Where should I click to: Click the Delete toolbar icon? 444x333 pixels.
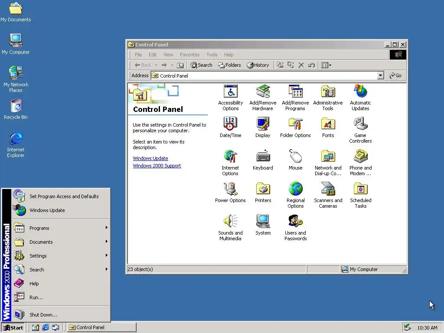tap(301, 65)
